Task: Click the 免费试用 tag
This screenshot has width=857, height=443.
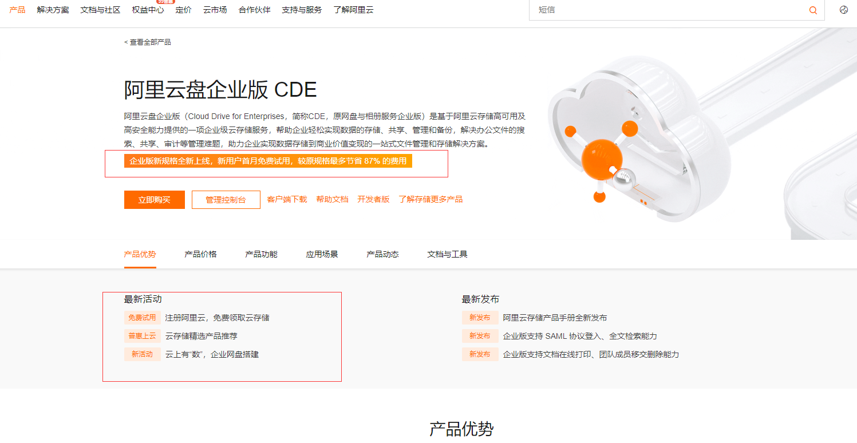Action: [142, 318]
